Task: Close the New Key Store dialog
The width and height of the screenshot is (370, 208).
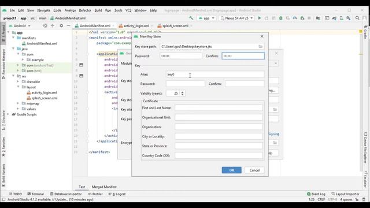Action: [262, 36]
